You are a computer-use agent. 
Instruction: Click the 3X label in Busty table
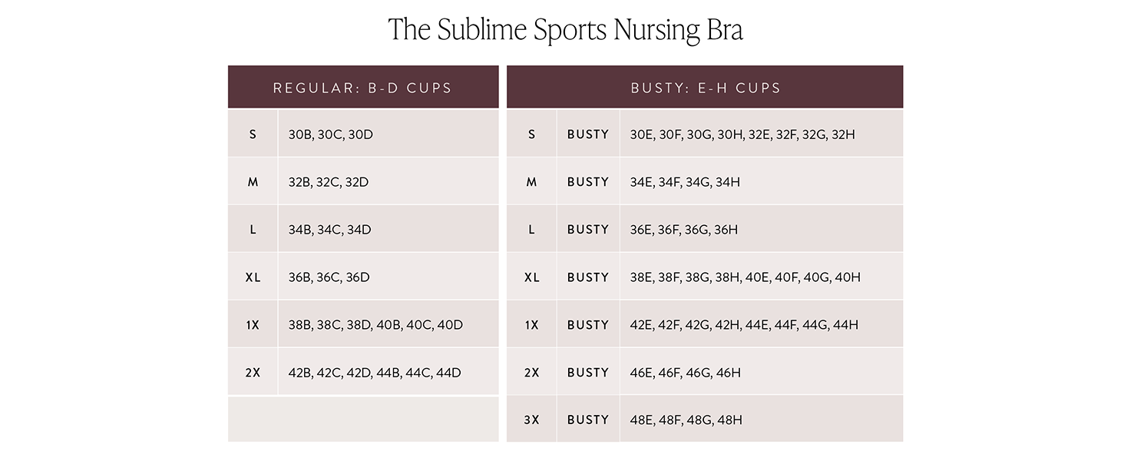(x=531, y=420)
